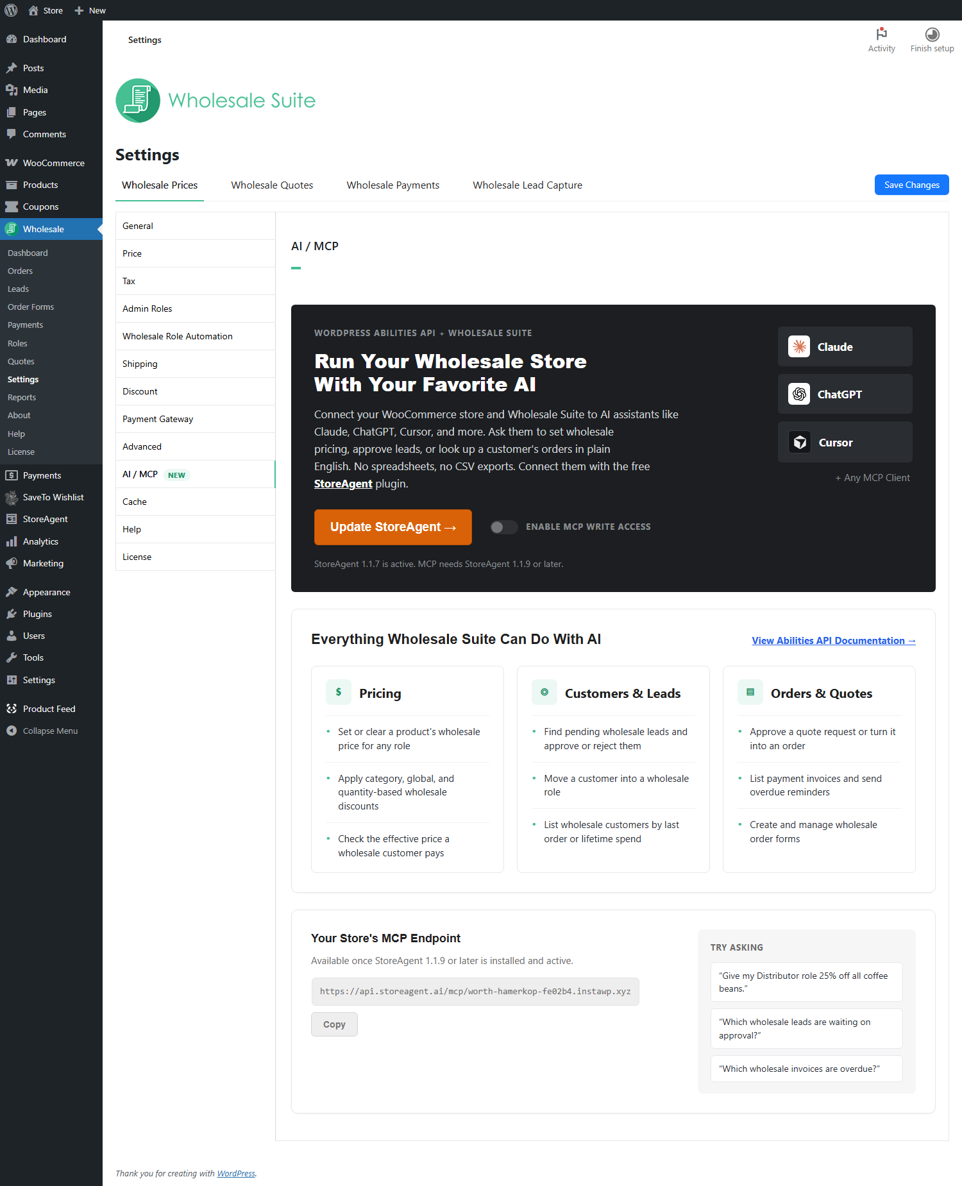Open Shipping settings section

click(x=195, y=364)
